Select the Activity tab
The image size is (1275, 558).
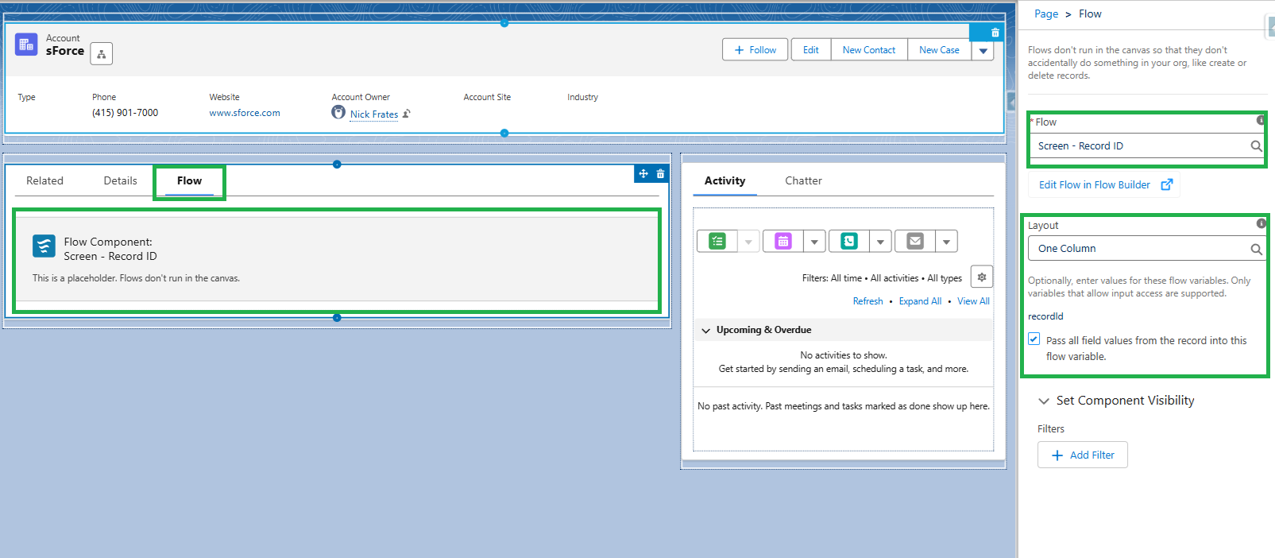pos(724,180)
